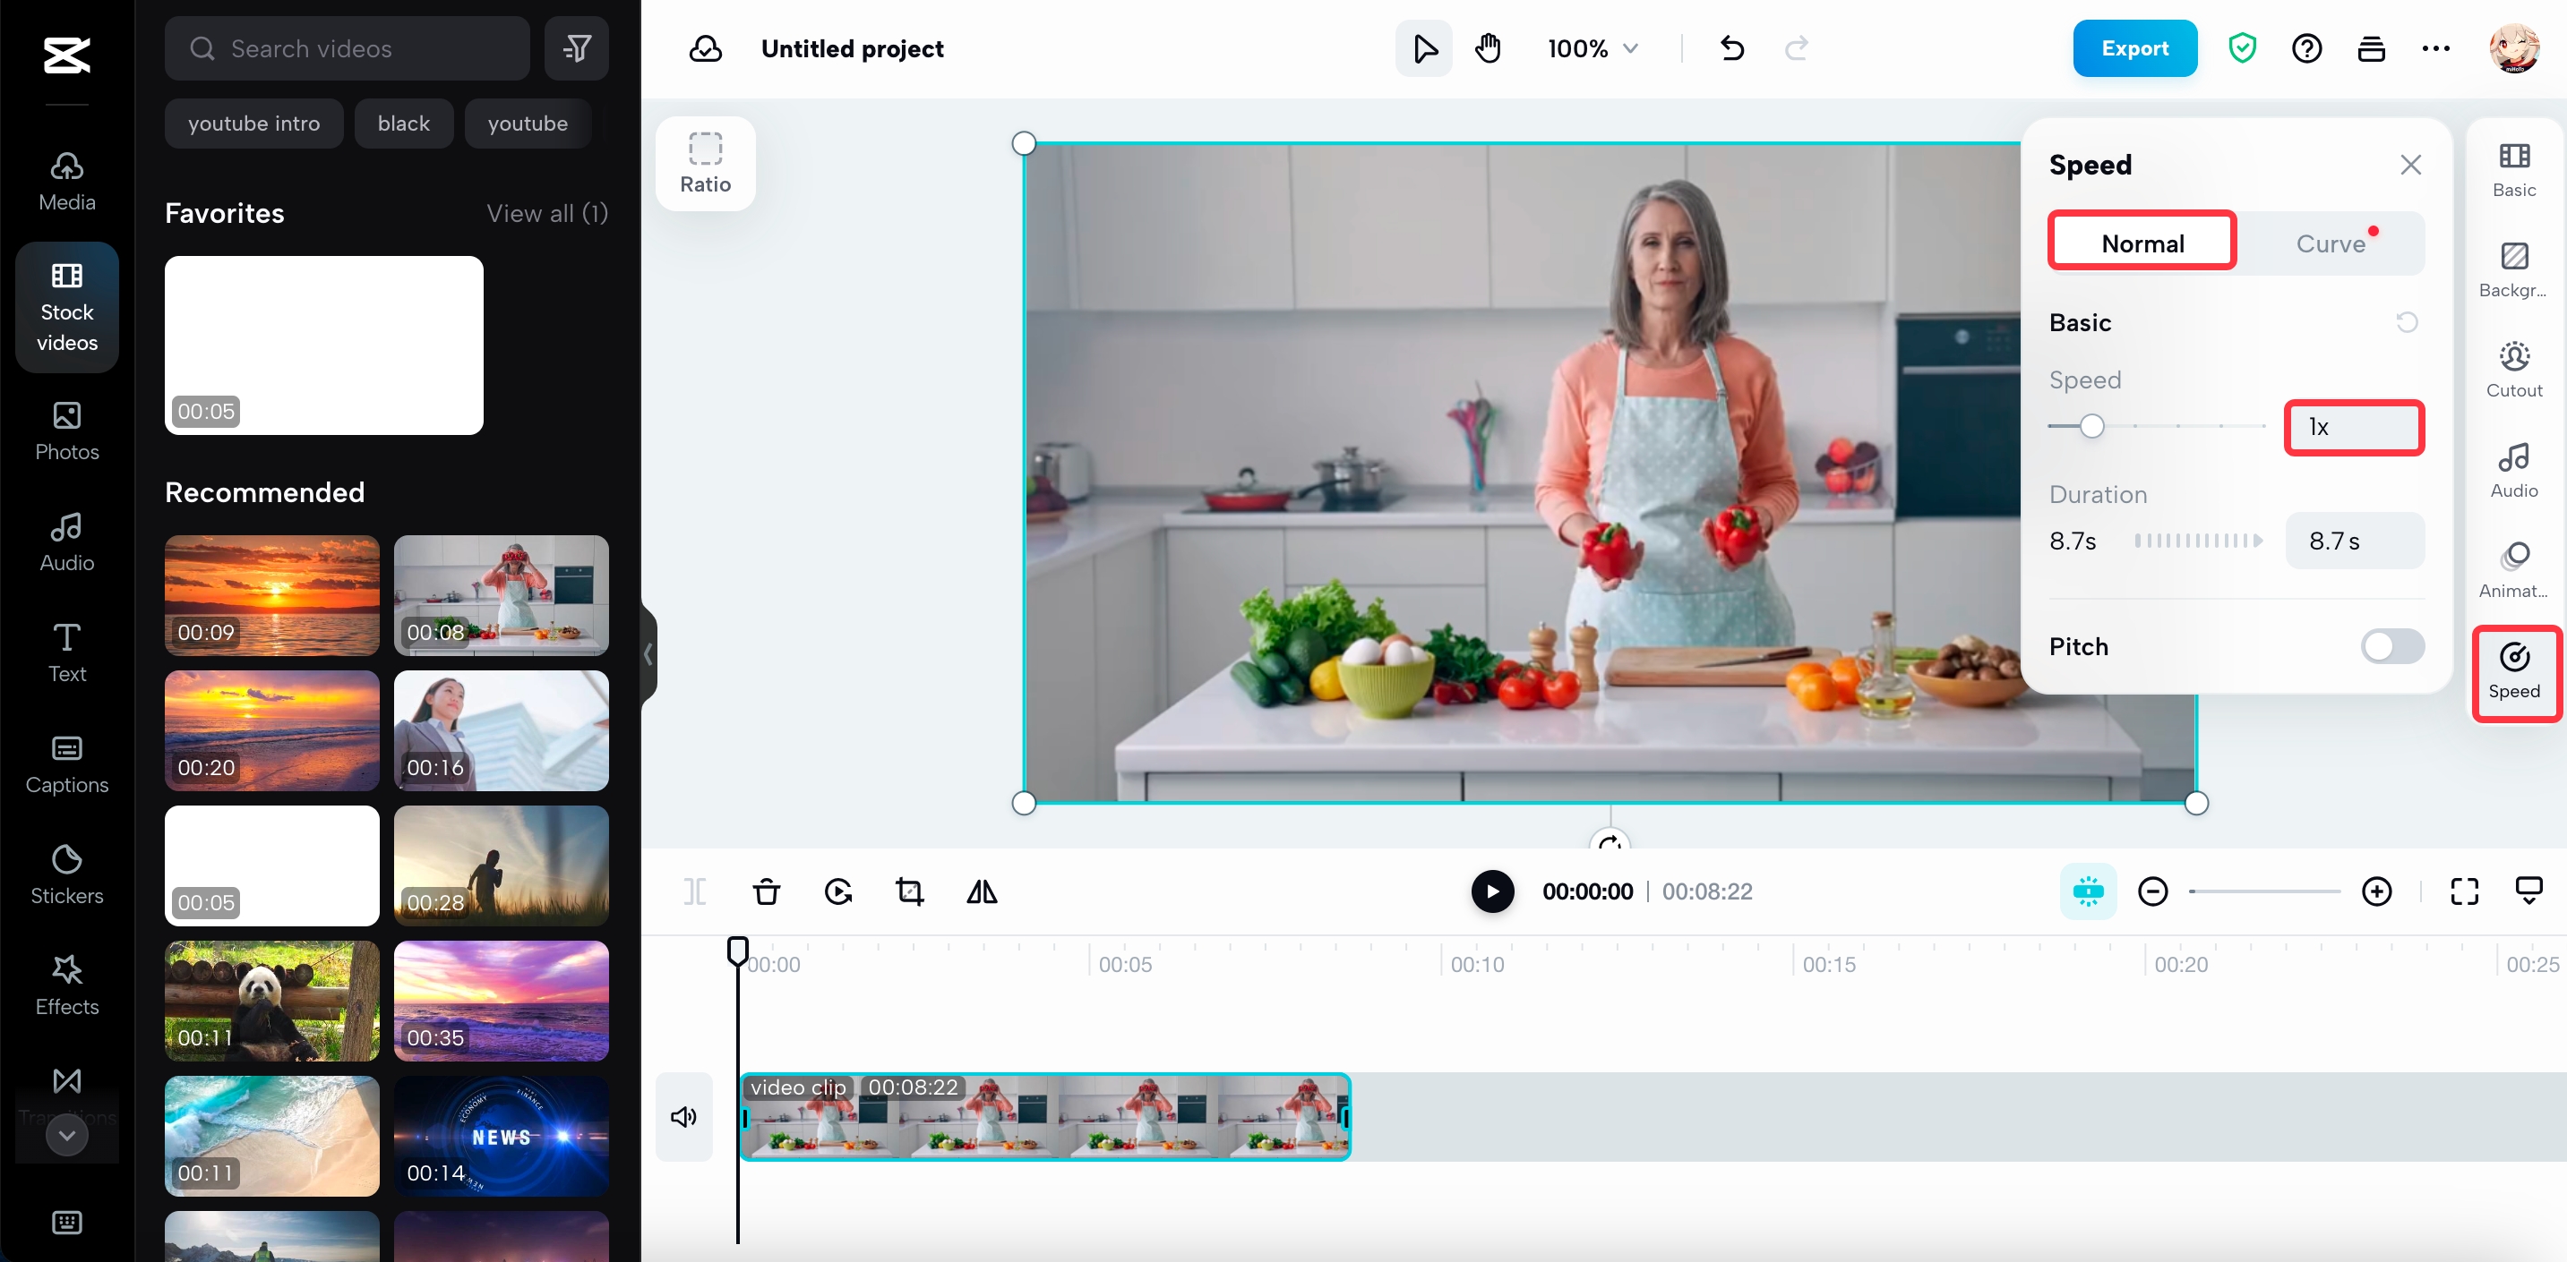Open the Animation properties tab
The width and height of the screenshot is (2567, 1262).
(x=2514, y=571)
